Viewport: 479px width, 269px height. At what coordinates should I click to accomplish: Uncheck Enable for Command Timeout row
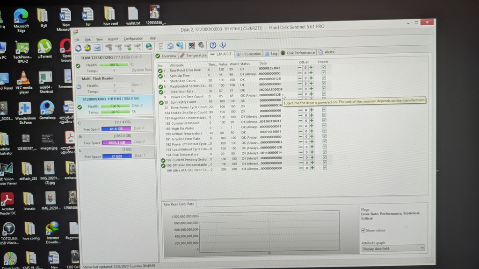click(x=324, y=120)
